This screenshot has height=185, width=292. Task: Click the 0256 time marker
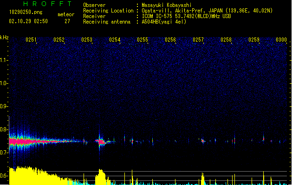click(x=170, y=40)
